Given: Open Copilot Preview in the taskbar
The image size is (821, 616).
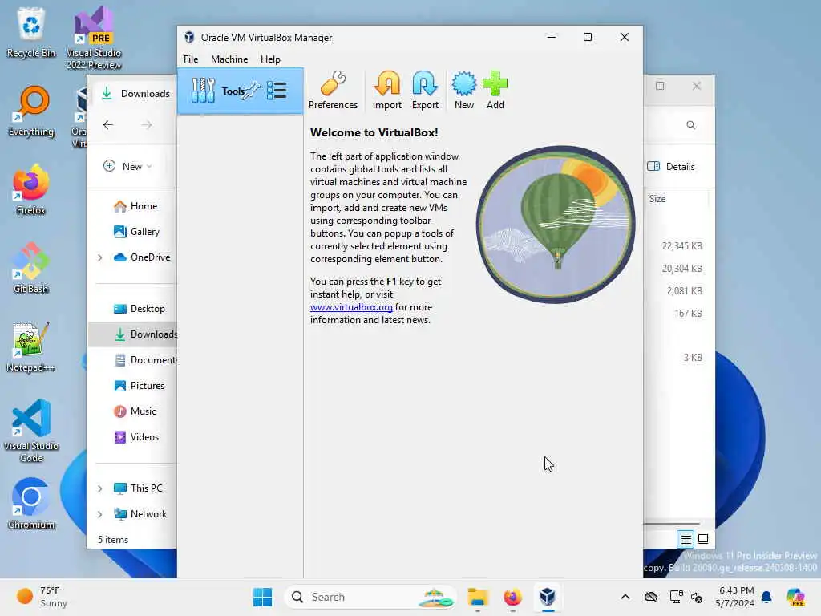Looking at the screenshot, I should (x=795, y=597).
